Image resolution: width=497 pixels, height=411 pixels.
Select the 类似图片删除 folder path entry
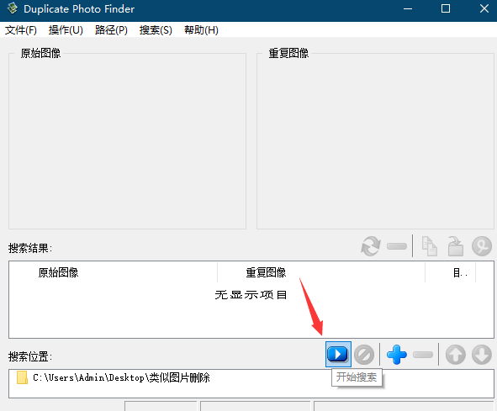[114, 377]
